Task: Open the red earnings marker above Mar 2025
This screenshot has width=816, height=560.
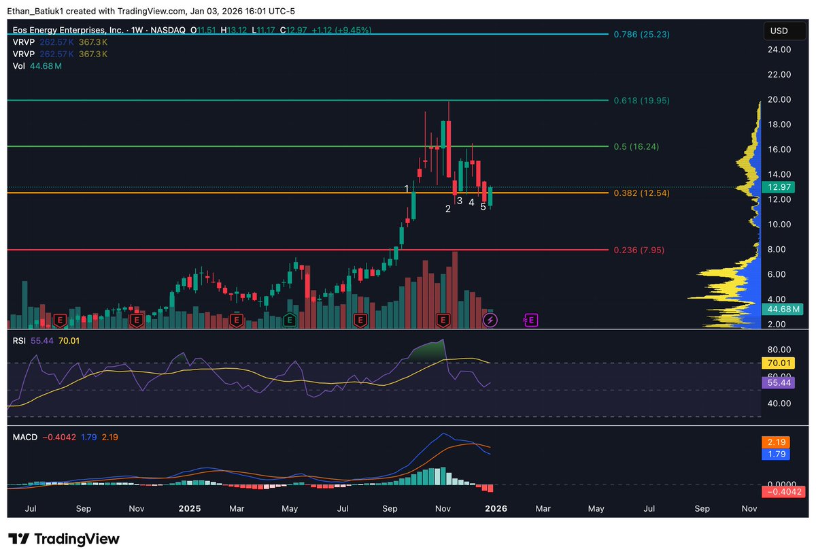Action: click(237, 319)
